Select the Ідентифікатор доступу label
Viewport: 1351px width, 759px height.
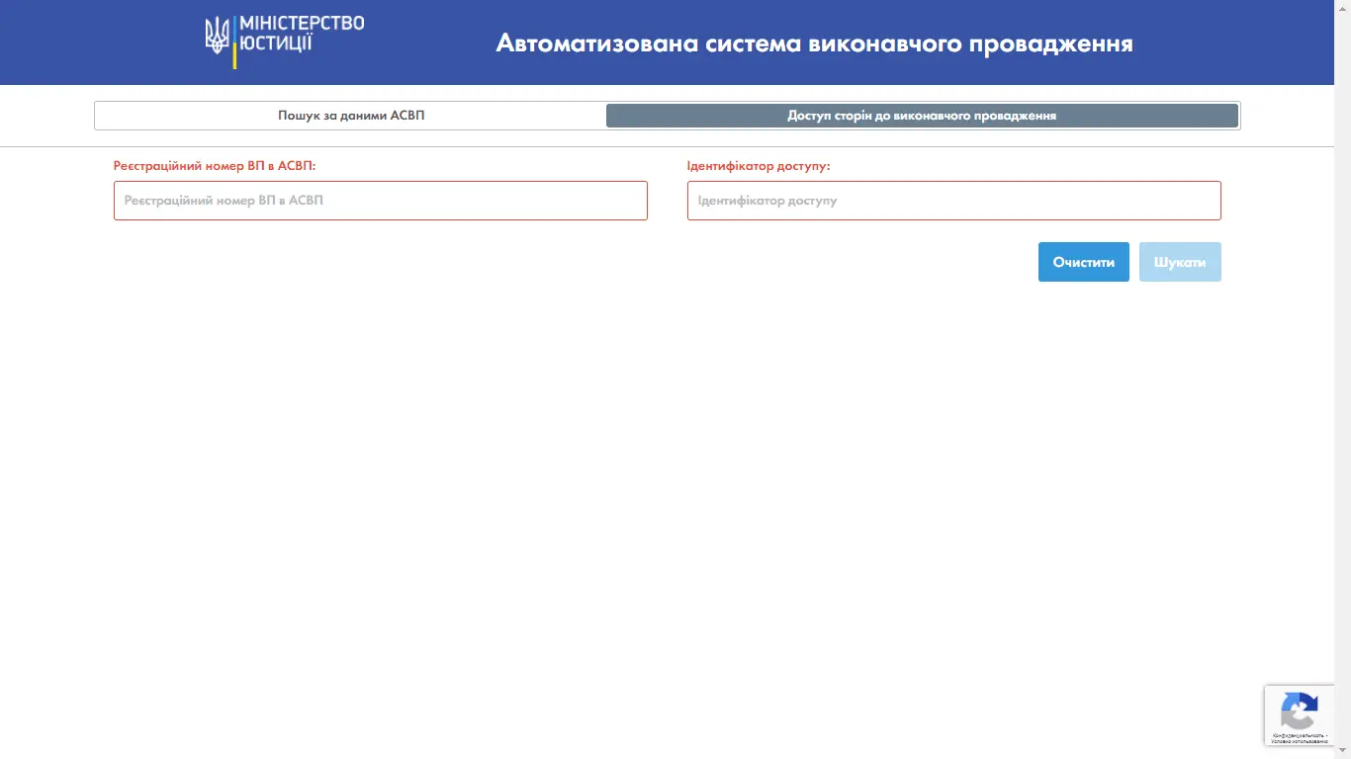(758, 165)
